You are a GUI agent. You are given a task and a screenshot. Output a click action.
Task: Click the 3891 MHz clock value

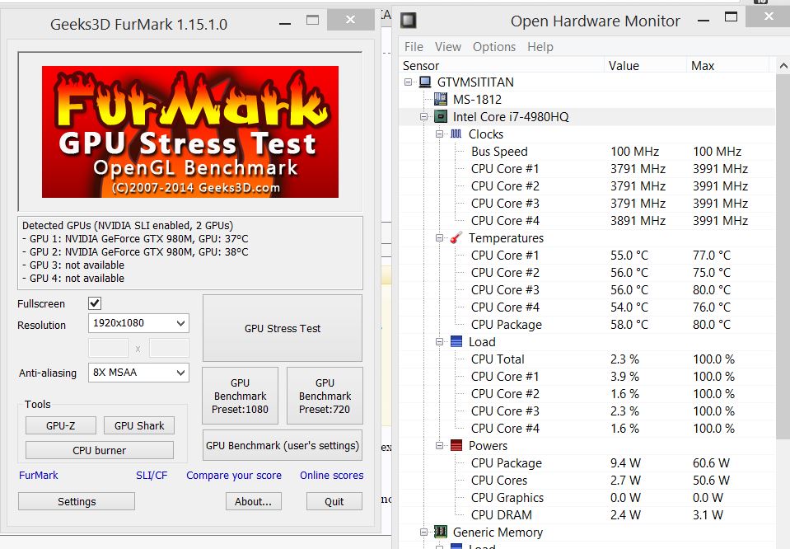(638, 221)
